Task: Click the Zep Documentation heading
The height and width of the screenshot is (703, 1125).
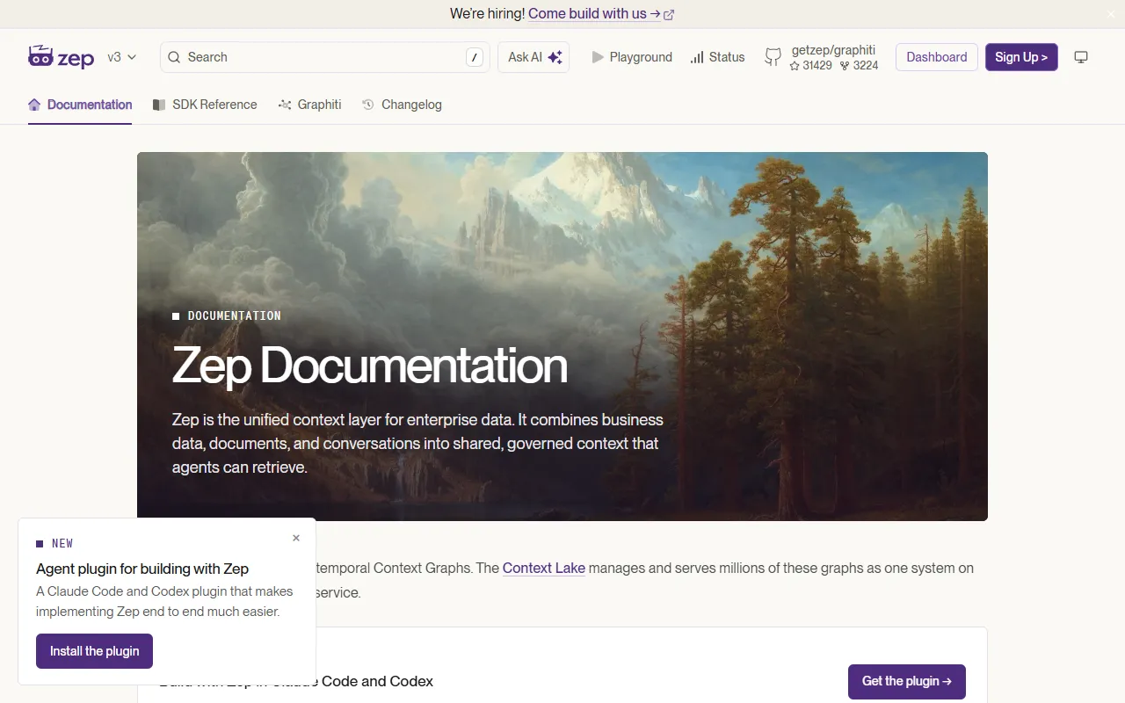Action: 370,365
